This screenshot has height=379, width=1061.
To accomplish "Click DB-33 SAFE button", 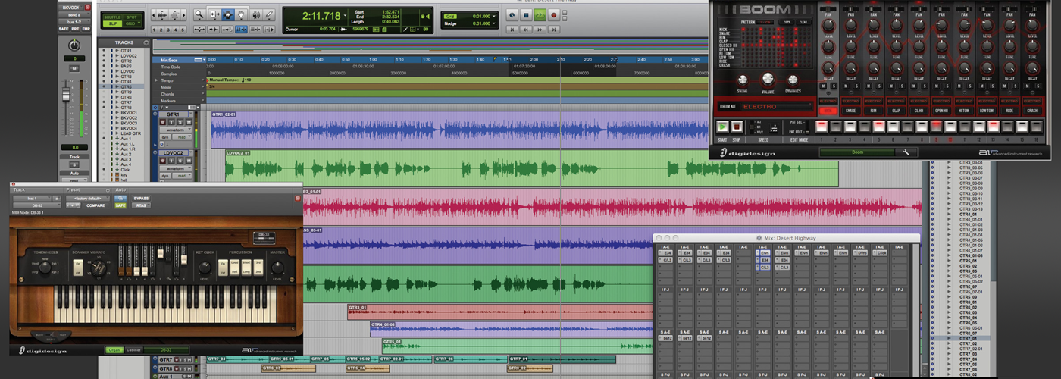I will (x=120, y=205).
